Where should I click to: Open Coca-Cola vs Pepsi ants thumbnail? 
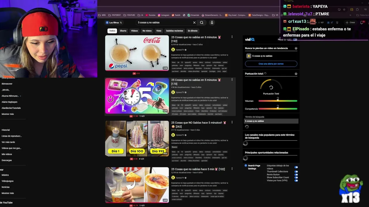click(x=137, y=53)
